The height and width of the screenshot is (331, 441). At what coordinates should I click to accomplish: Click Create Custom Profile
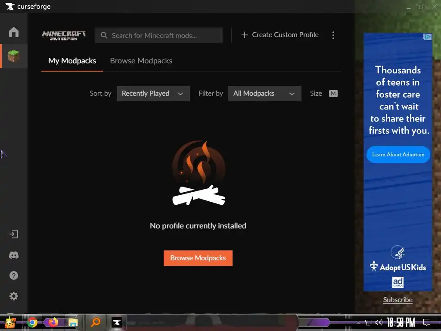click(x=280, y=35)
